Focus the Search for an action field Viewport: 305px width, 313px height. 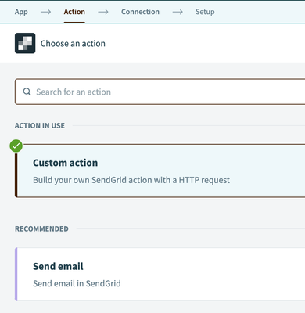pos(160,92)
